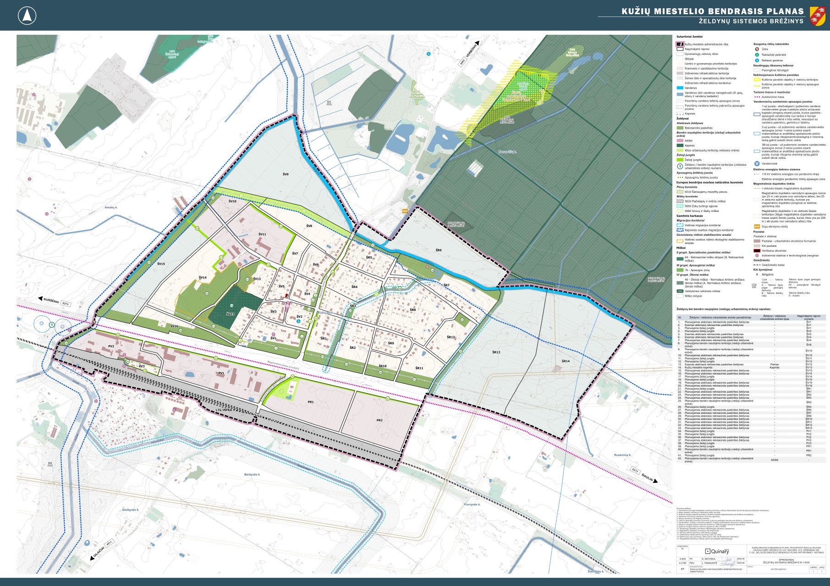Image resolution: width=830 pixels, height=586 pixels.
Task: Click the 'PR2' zone label on the map
Action: (379, 420)
